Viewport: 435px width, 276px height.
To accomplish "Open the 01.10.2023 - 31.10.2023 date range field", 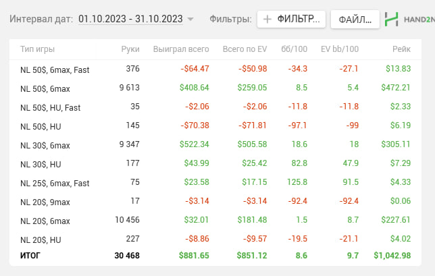I will pyautogui.click(x=130, y=19).
